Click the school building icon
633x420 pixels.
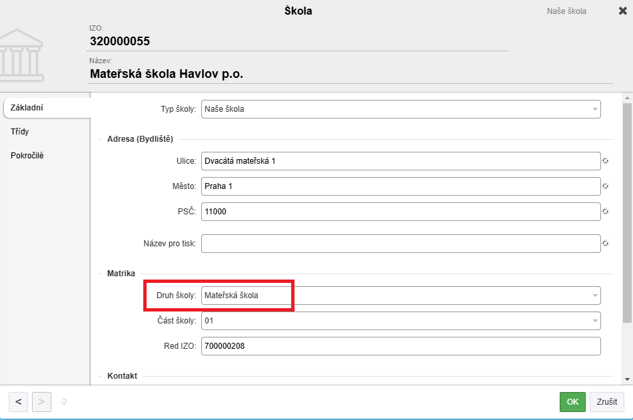pos(21,55)
